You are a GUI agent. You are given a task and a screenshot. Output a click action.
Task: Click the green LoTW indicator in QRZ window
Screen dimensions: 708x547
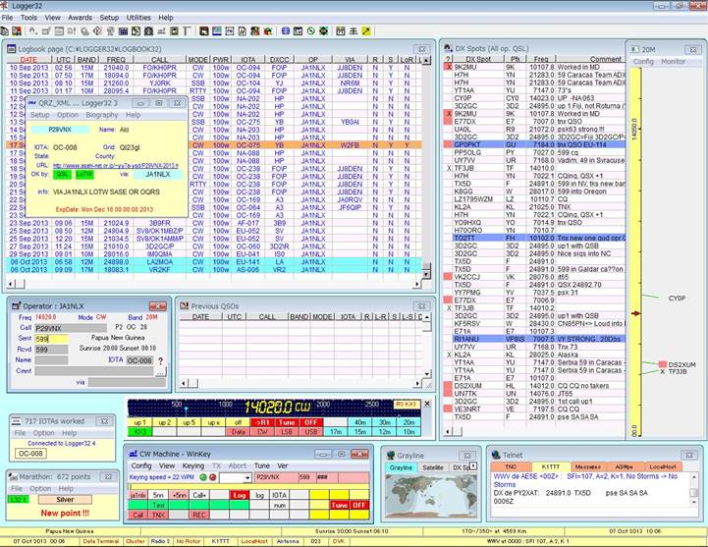84,174
